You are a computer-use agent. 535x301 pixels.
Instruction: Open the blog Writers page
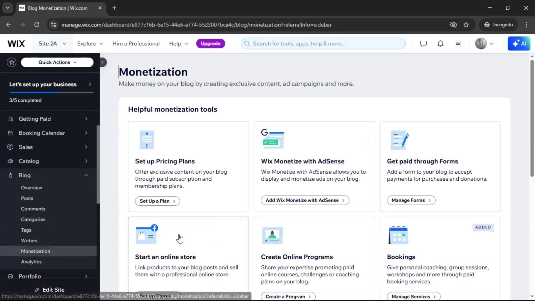click(29, 241)
